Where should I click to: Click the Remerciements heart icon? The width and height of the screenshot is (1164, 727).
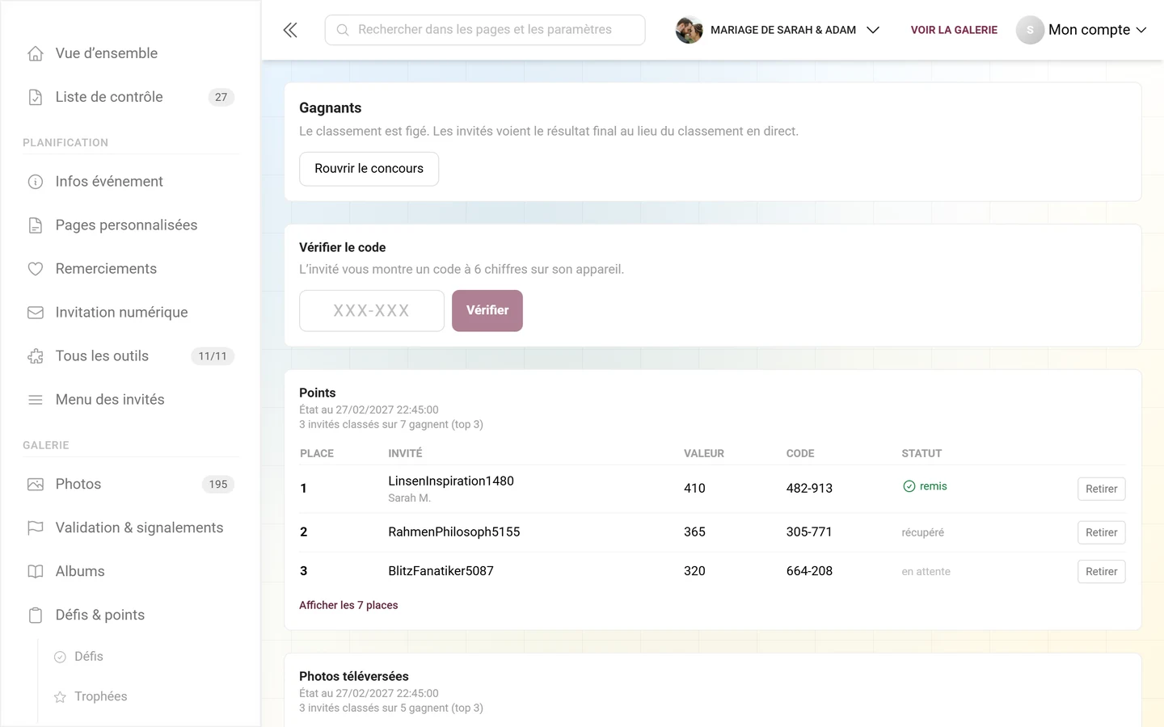tap(36, 269)
